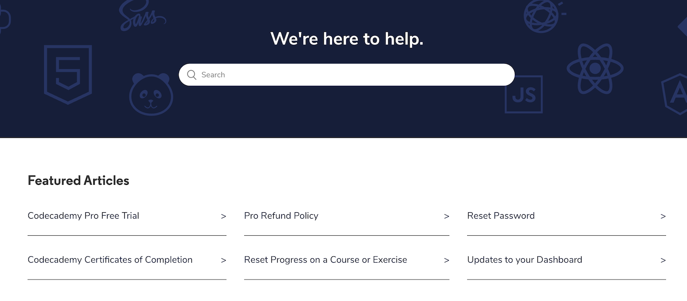The width and height of the screenshot is (687, 301).
Task: Click the Sass logo in banner
Action: click(142, 16)
